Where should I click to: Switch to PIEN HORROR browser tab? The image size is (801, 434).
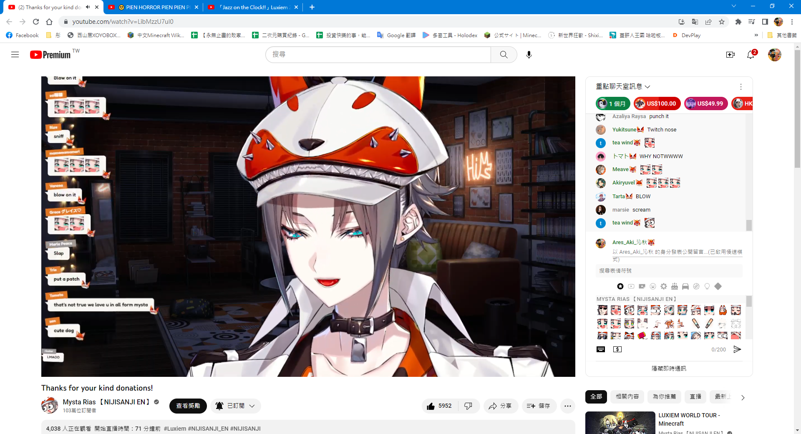pos(154,7)
